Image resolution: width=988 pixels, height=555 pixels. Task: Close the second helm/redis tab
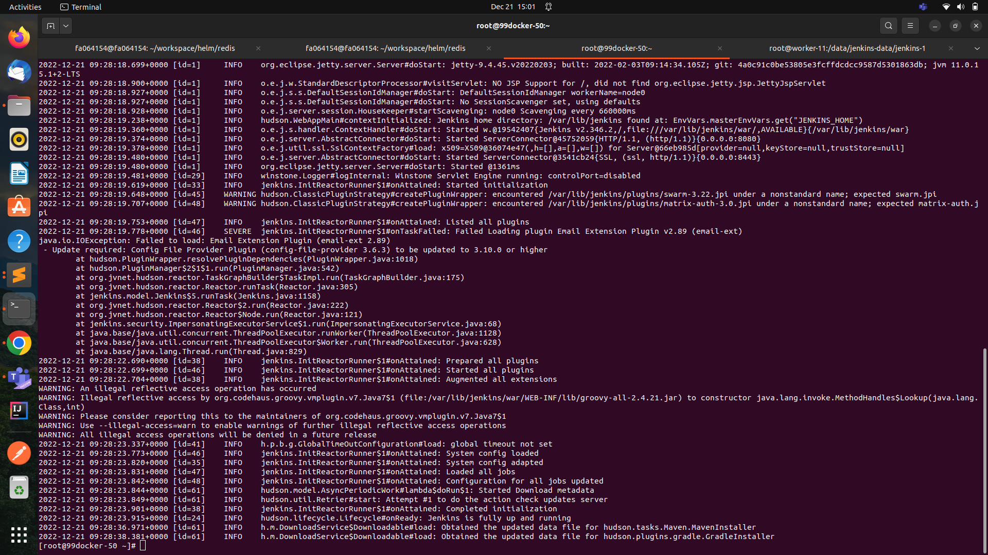[x=488, y=48]
